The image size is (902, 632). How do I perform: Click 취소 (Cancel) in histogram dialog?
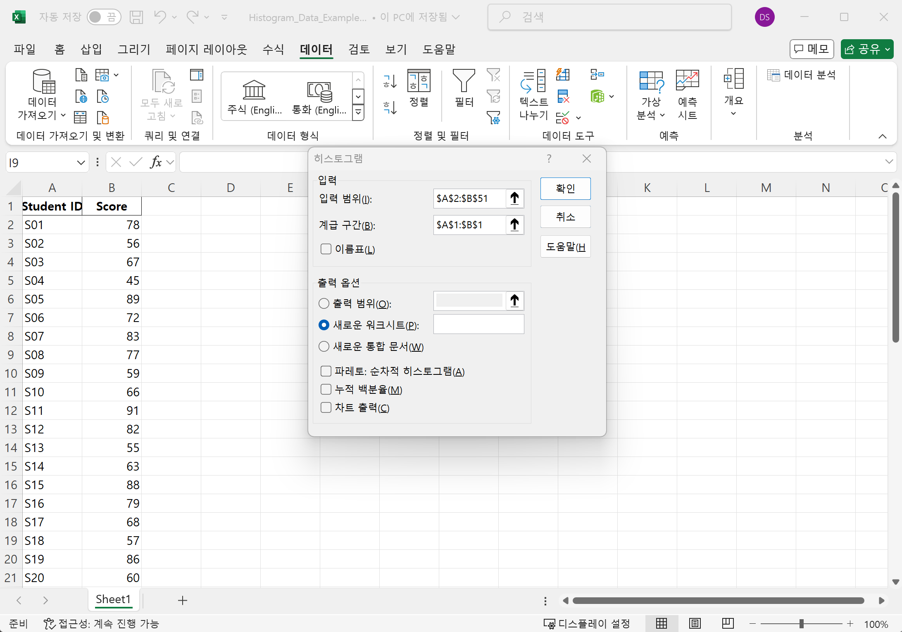[565, 216]
